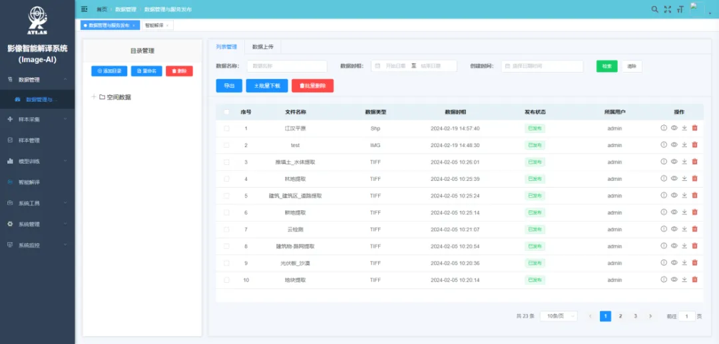This screenshot has width=719, height=344.
Task: Tick the select-all checkbox in table header
Action: pyautogui.click(x=226, y=112)
